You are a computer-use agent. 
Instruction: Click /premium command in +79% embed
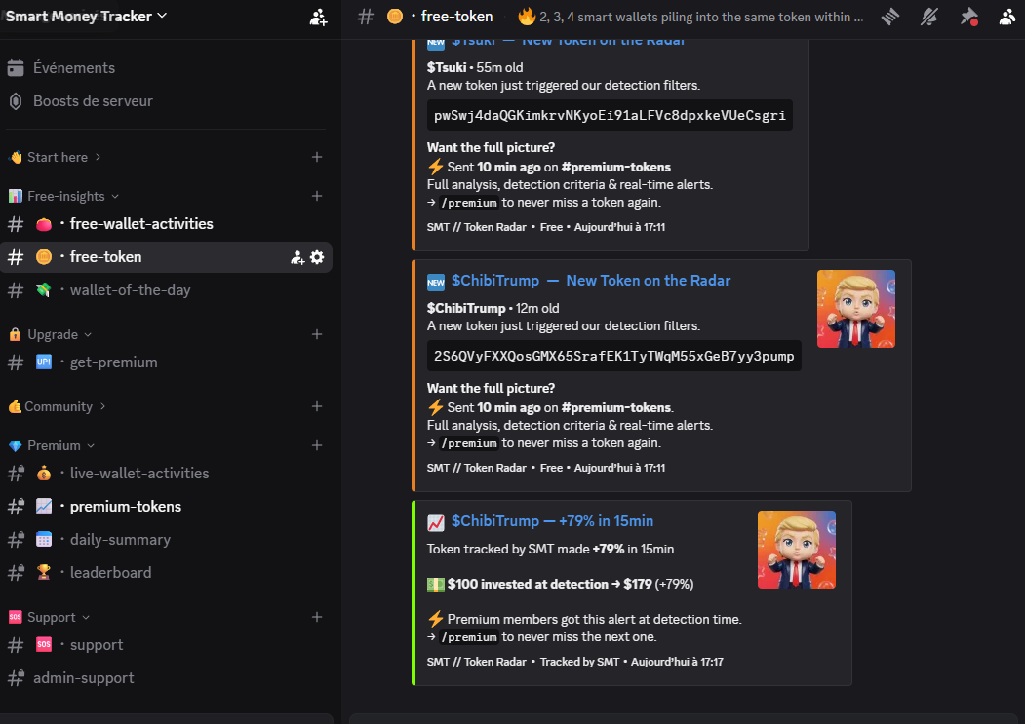click(x=469, y=637)
